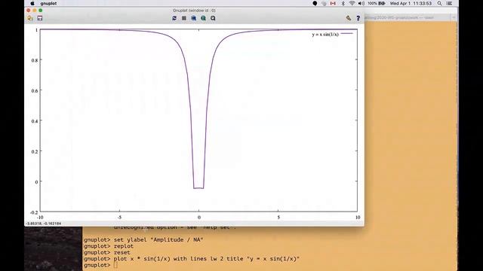Screen dimensions: 483x271
Task: Autoscale the plot with the magnifier icon
Action: (213, 18)
